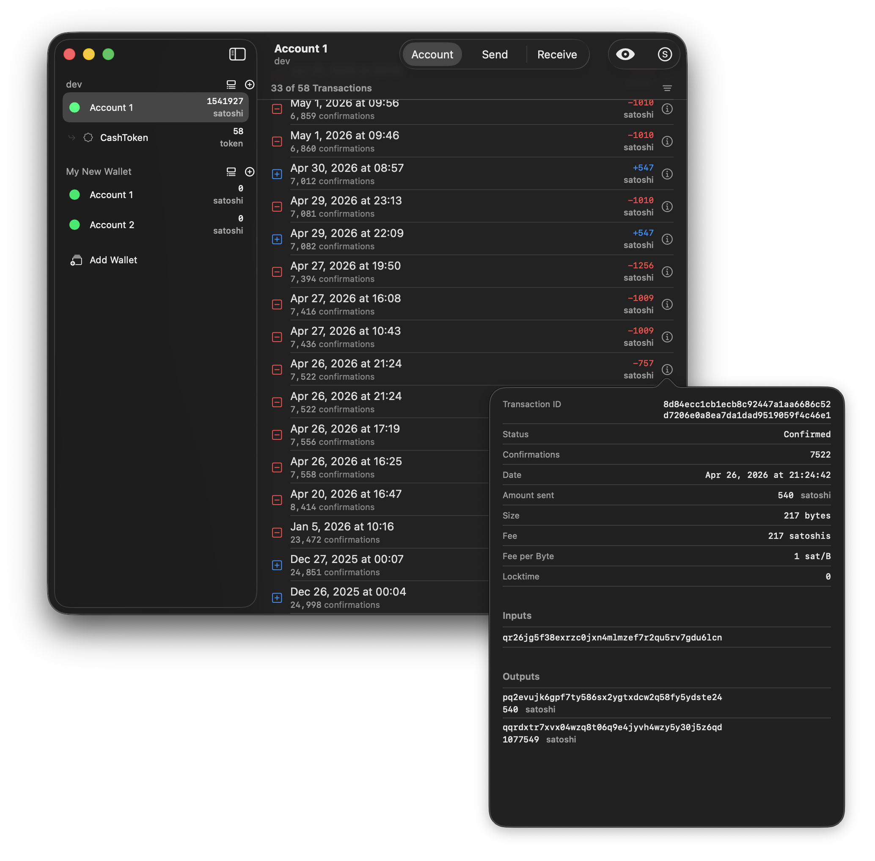Click the Account 1 window title
Screen dimensions: 875x861
[300, 49]
